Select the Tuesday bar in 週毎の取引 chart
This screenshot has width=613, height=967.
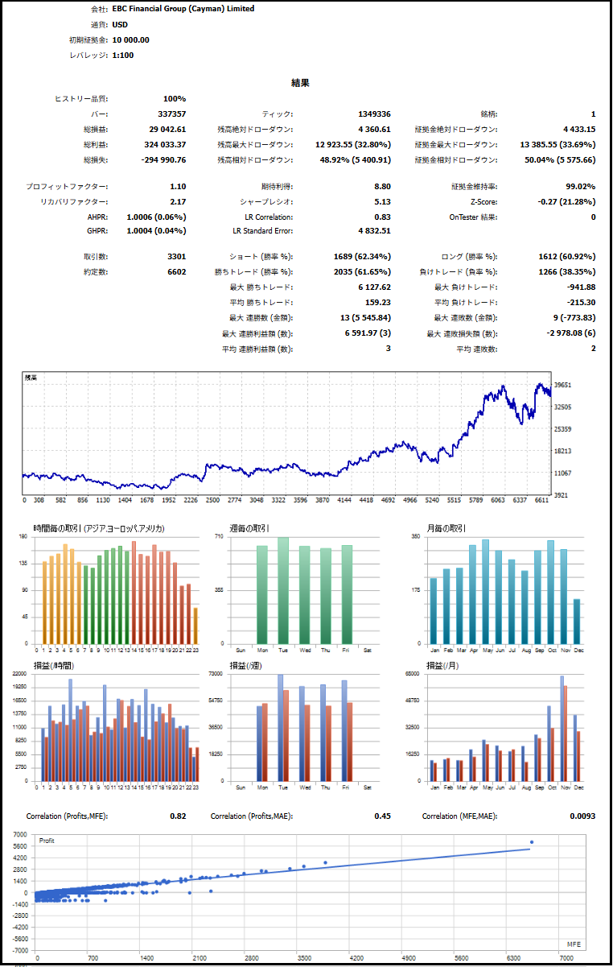[x=283, y=590]
